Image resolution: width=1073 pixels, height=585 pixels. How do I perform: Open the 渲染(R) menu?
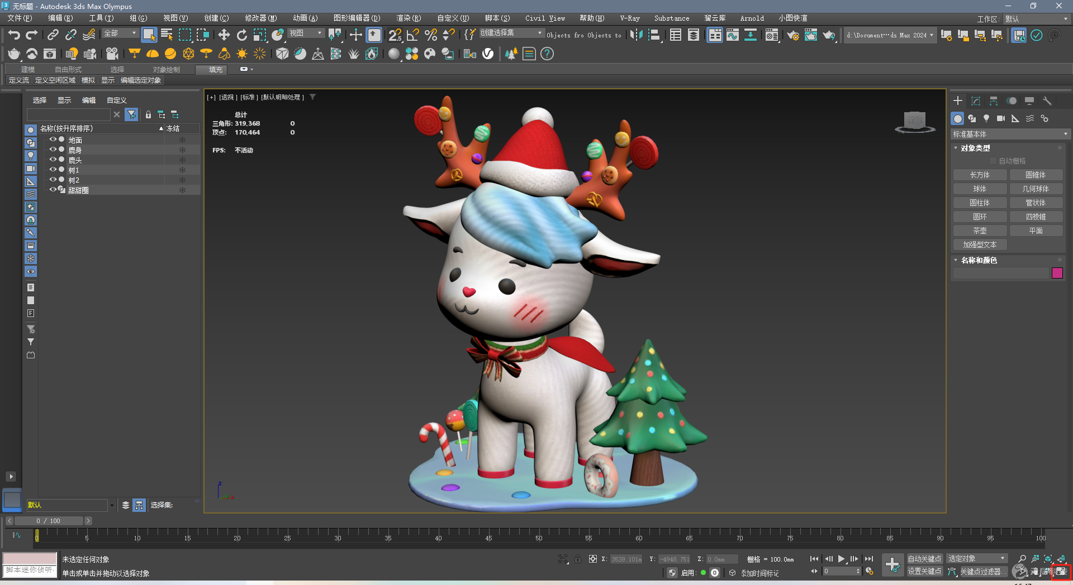[409, 18]
